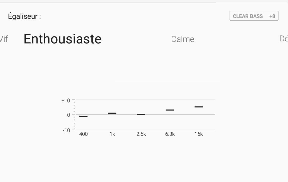Click the 2.5k frequency label

tap(141, 134)
